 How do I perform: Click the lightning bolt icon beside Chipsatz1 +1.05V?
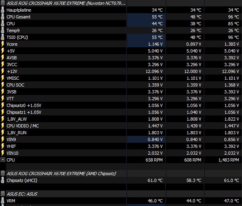point(3,112)
